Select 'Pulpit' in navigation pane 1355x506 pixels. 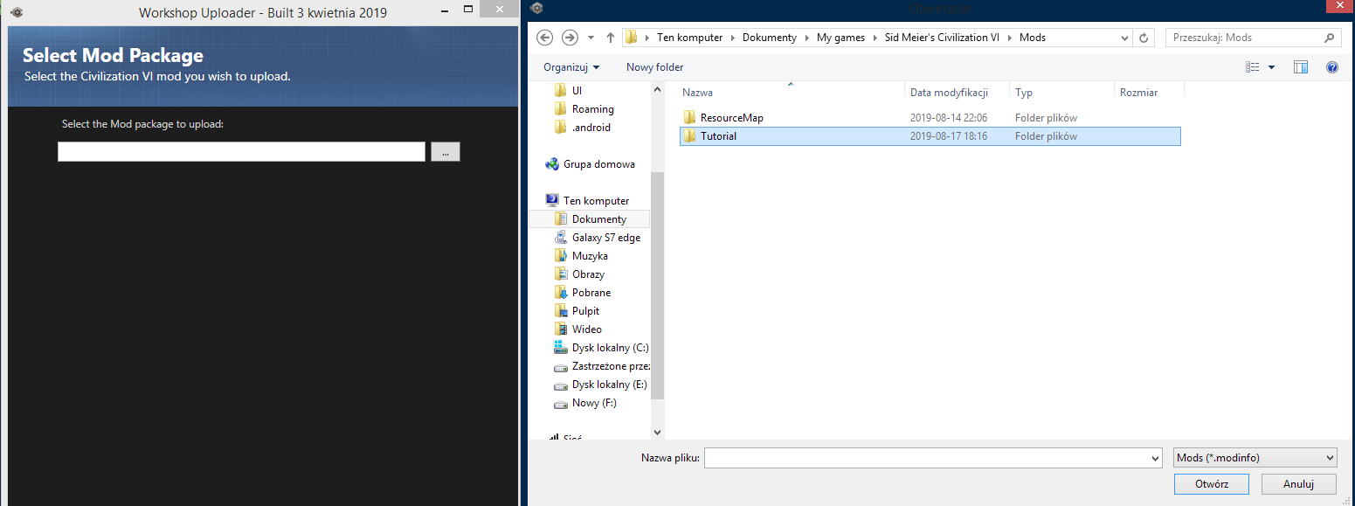point(585,311)
